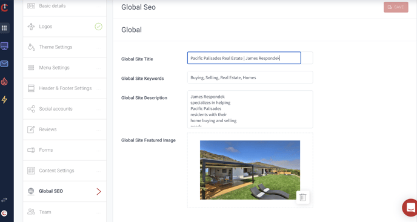
Task: Select the flame icon in the dark sidebar
Action: click(x=4, y=82)
